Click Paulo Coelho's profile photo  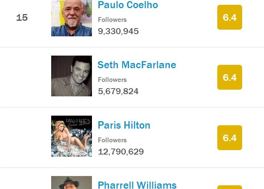[x=72, y=18]
